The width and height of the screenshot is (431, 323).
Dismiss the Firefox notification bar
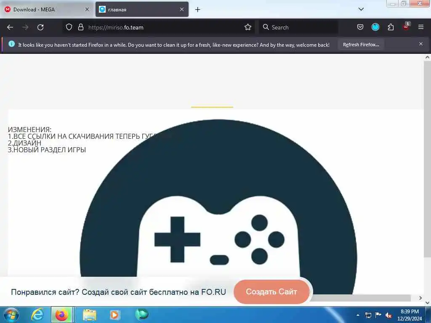click(421, 44)
